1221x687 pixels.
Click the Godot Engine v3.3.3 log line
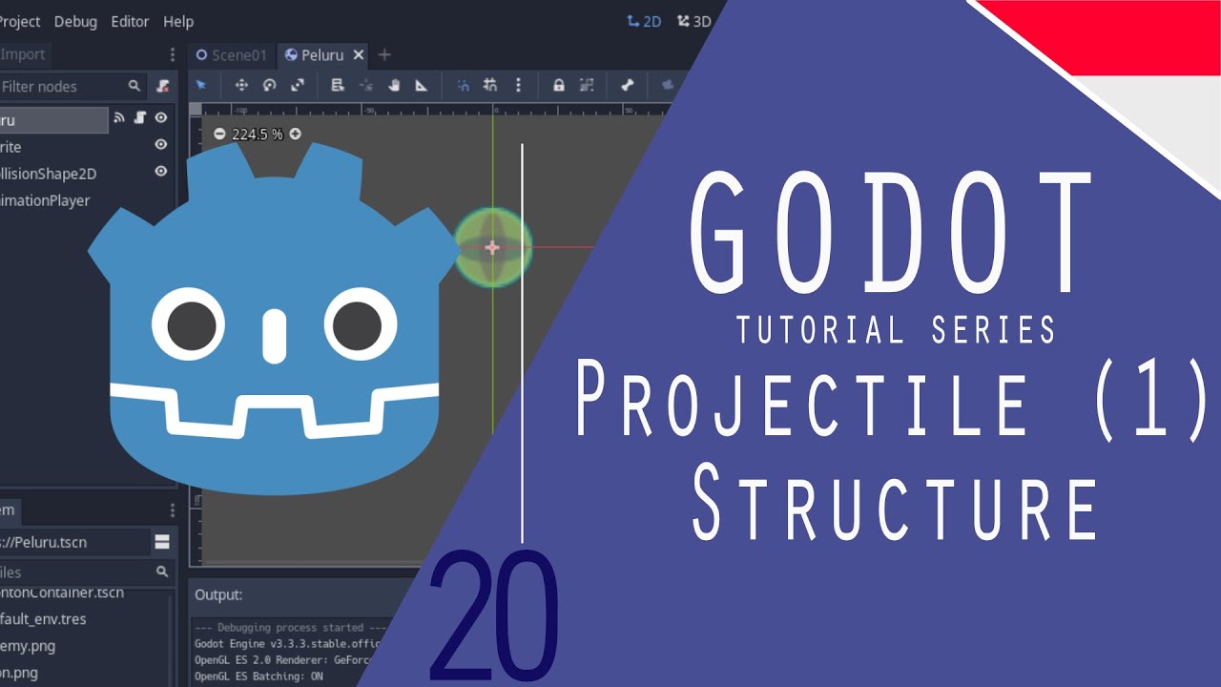[288, 644]
